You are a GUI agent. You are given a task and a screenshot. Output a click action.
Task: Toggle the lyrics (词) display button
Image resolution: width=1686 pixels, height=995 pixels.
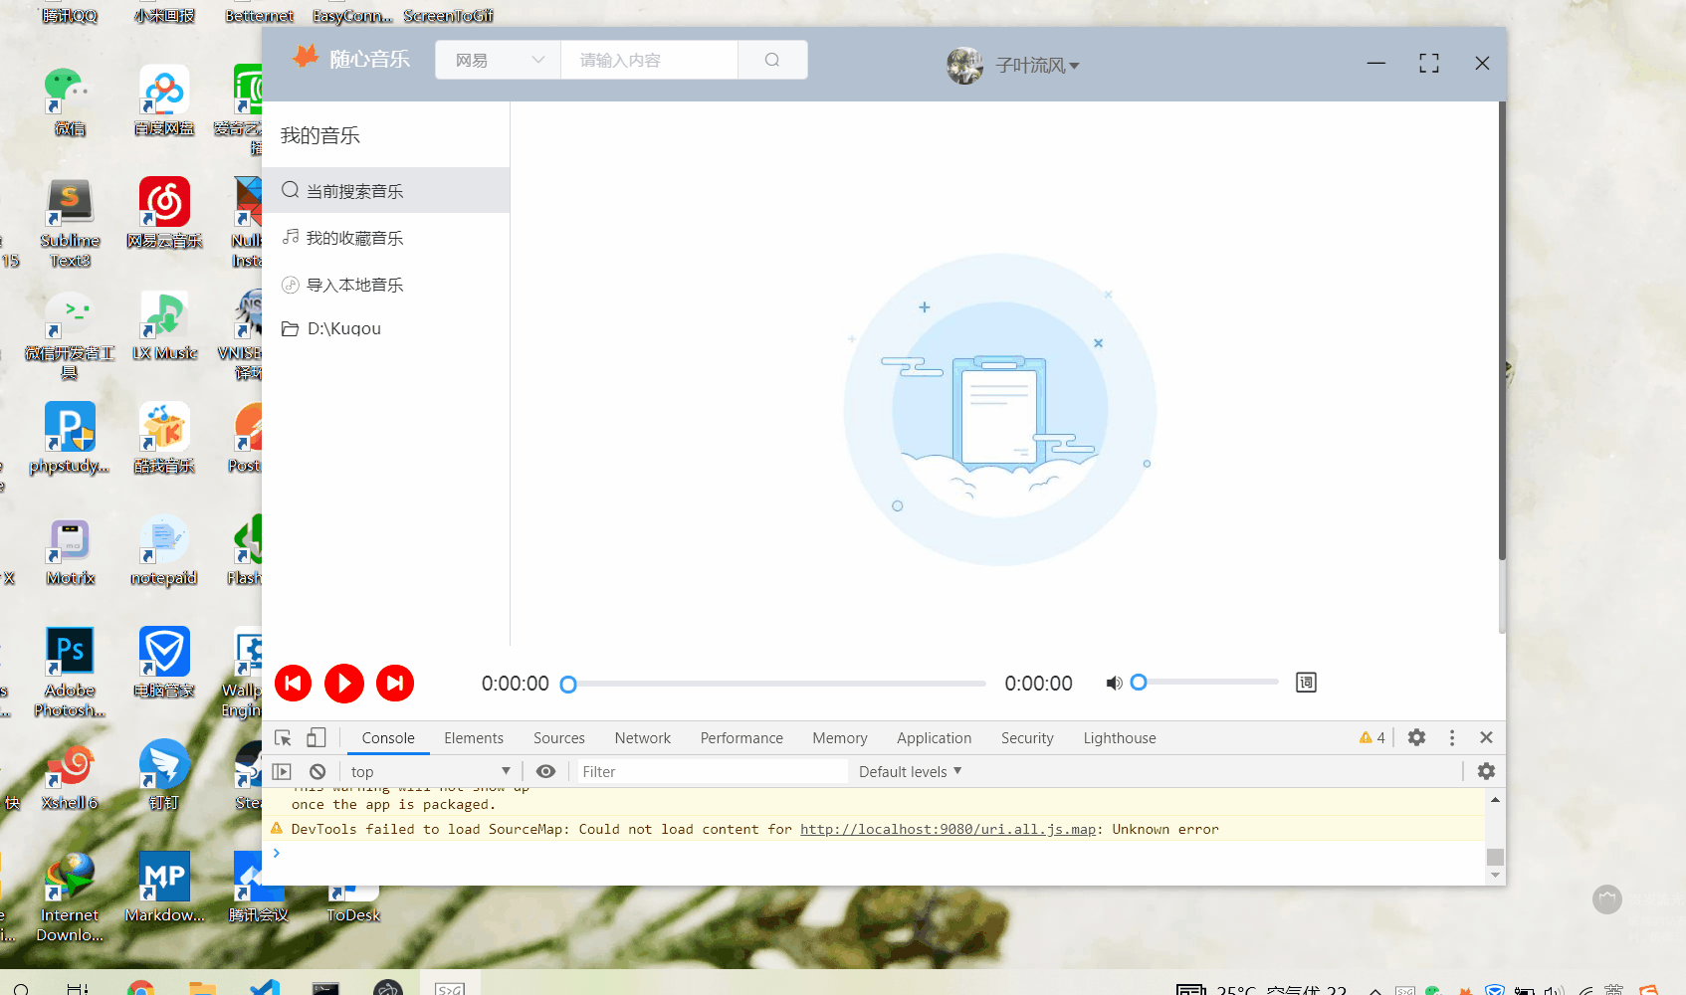click(1305, 683)
